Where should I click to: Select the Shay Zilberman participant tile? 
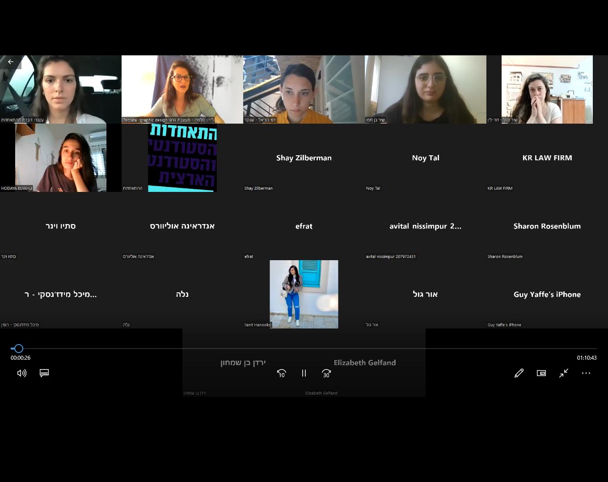click(304, 158)
